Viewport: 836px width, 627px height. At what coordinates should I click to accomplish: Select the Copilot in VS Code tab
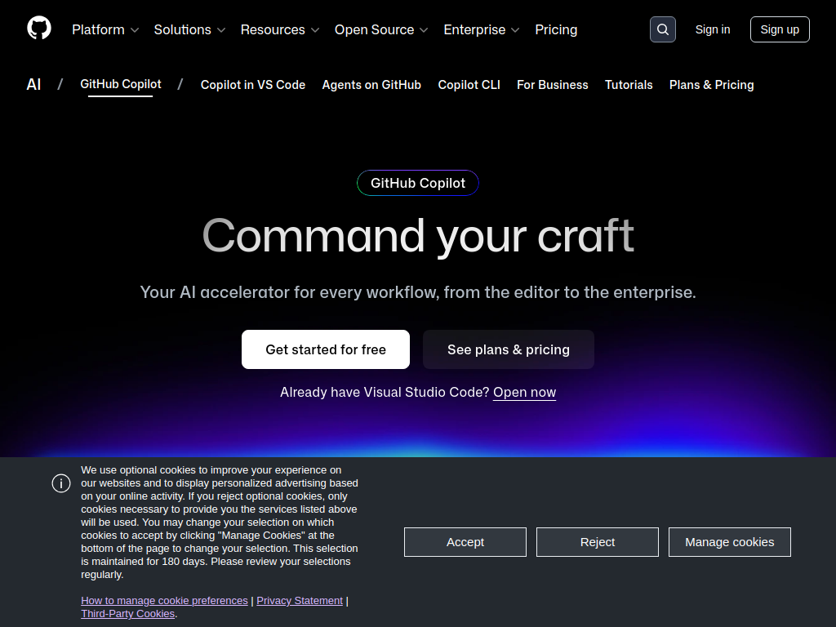point(253,85)
